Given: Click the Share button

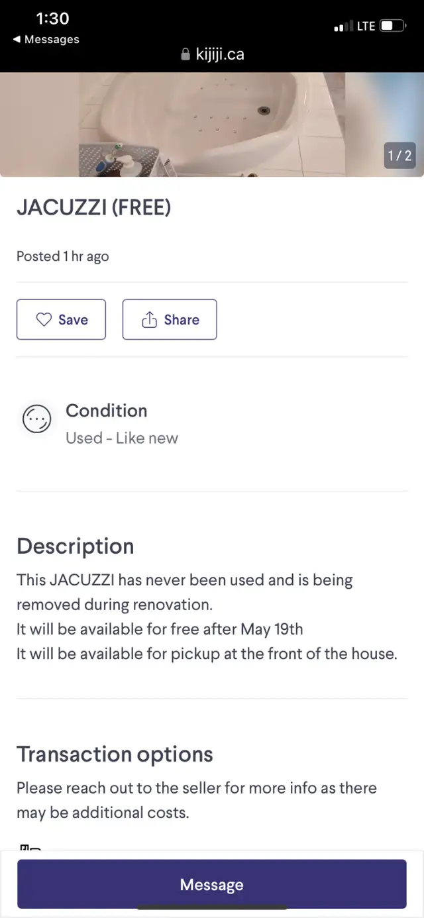Looking at the screenshot, I should click(170, 319).
